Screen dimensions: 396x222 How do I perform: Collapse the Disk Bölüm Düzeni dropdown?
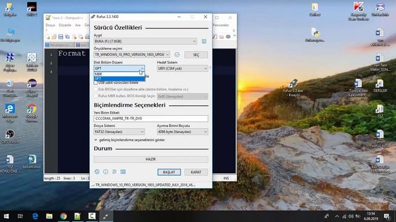(119, 68)
